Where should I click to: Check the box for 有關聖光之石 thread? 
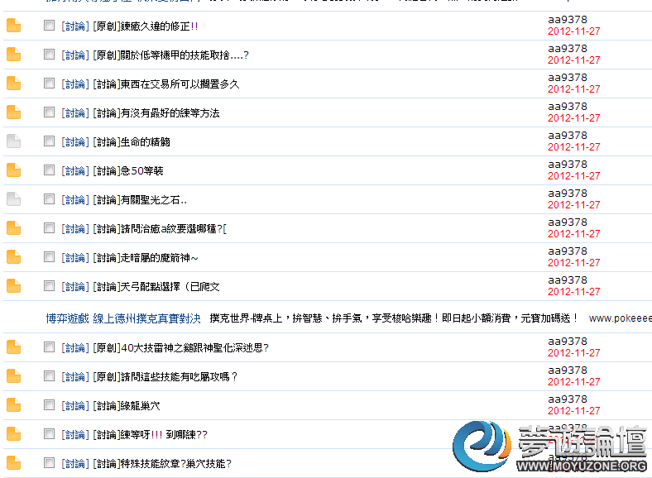(49, 199)
